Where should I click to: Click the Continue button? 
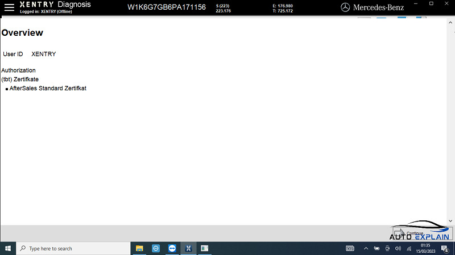tap(423, 233)
